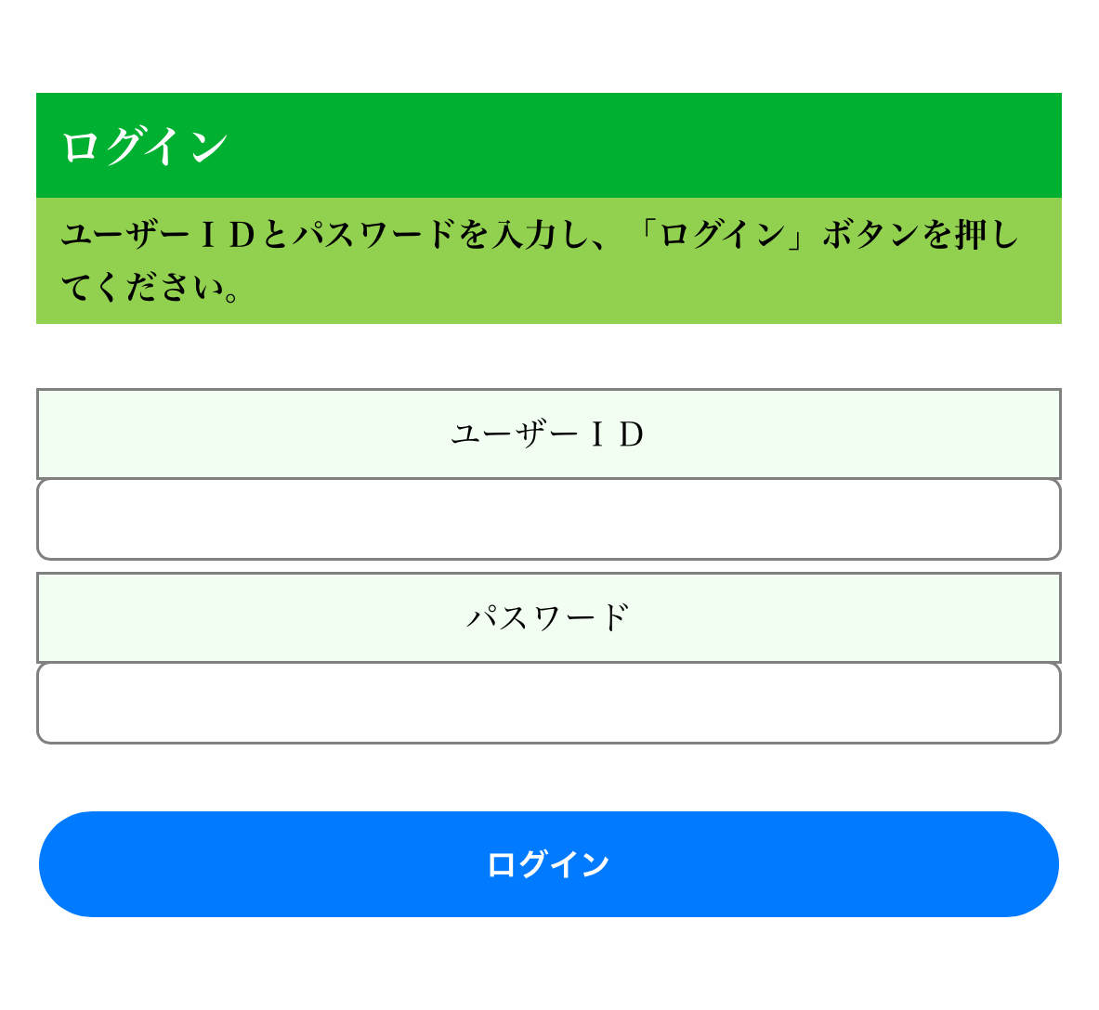This screenshot has width=1099, height=1010.
Task: Click てください。 on the instruction's second line
Action: click(150, 288)
